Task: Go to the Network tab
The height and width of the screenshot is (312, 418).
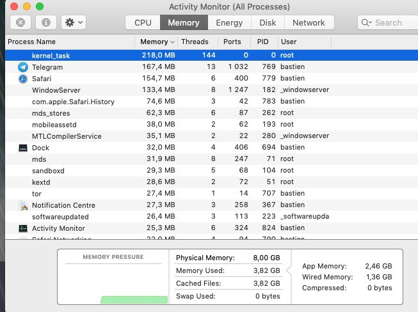Action: [x=309, y=22]
